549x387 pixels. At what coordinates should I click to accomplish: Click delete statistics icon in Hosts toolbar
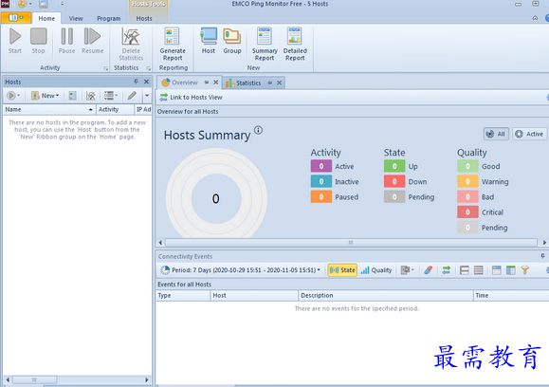(91, 95)
